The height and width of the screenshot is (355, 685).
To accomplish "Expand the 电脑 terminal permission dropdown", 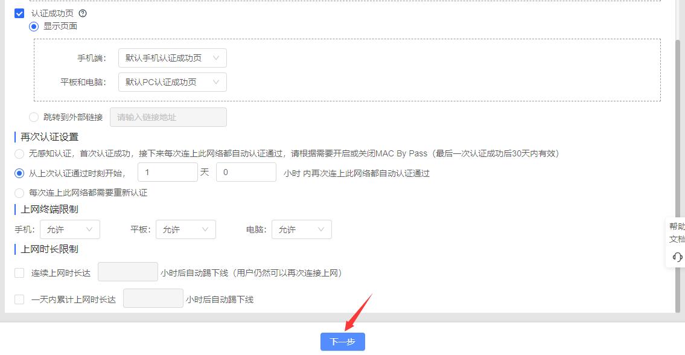I will pyautogui.click(x=302, y=229).
